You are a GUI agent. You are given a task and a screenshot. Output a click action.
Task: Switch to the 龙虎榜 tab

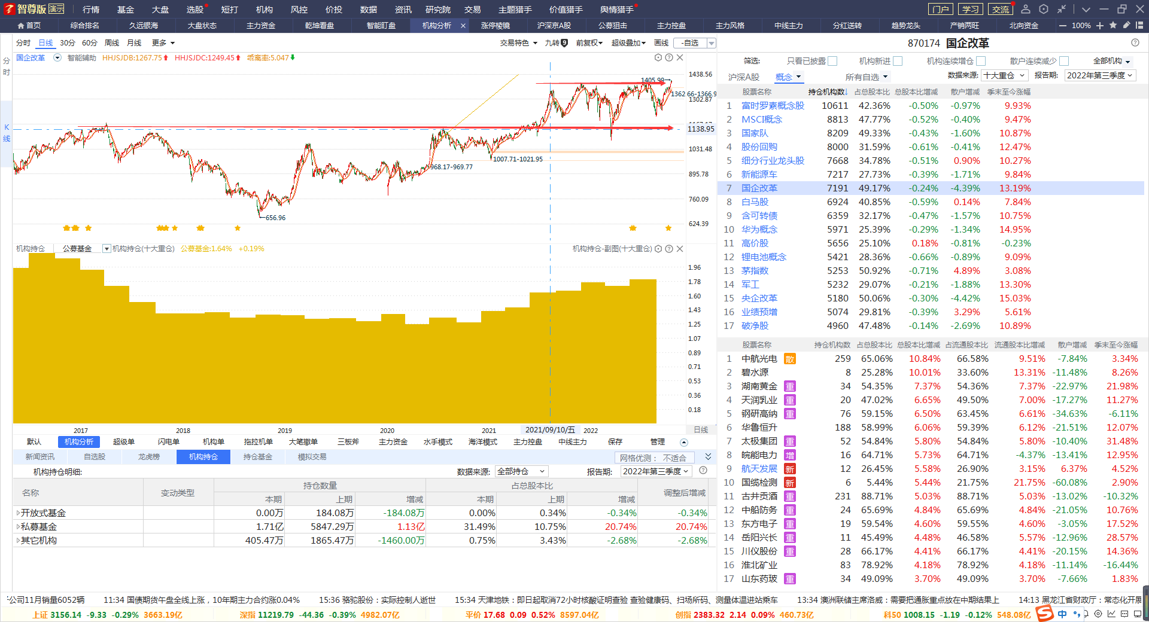pos(149,457)
